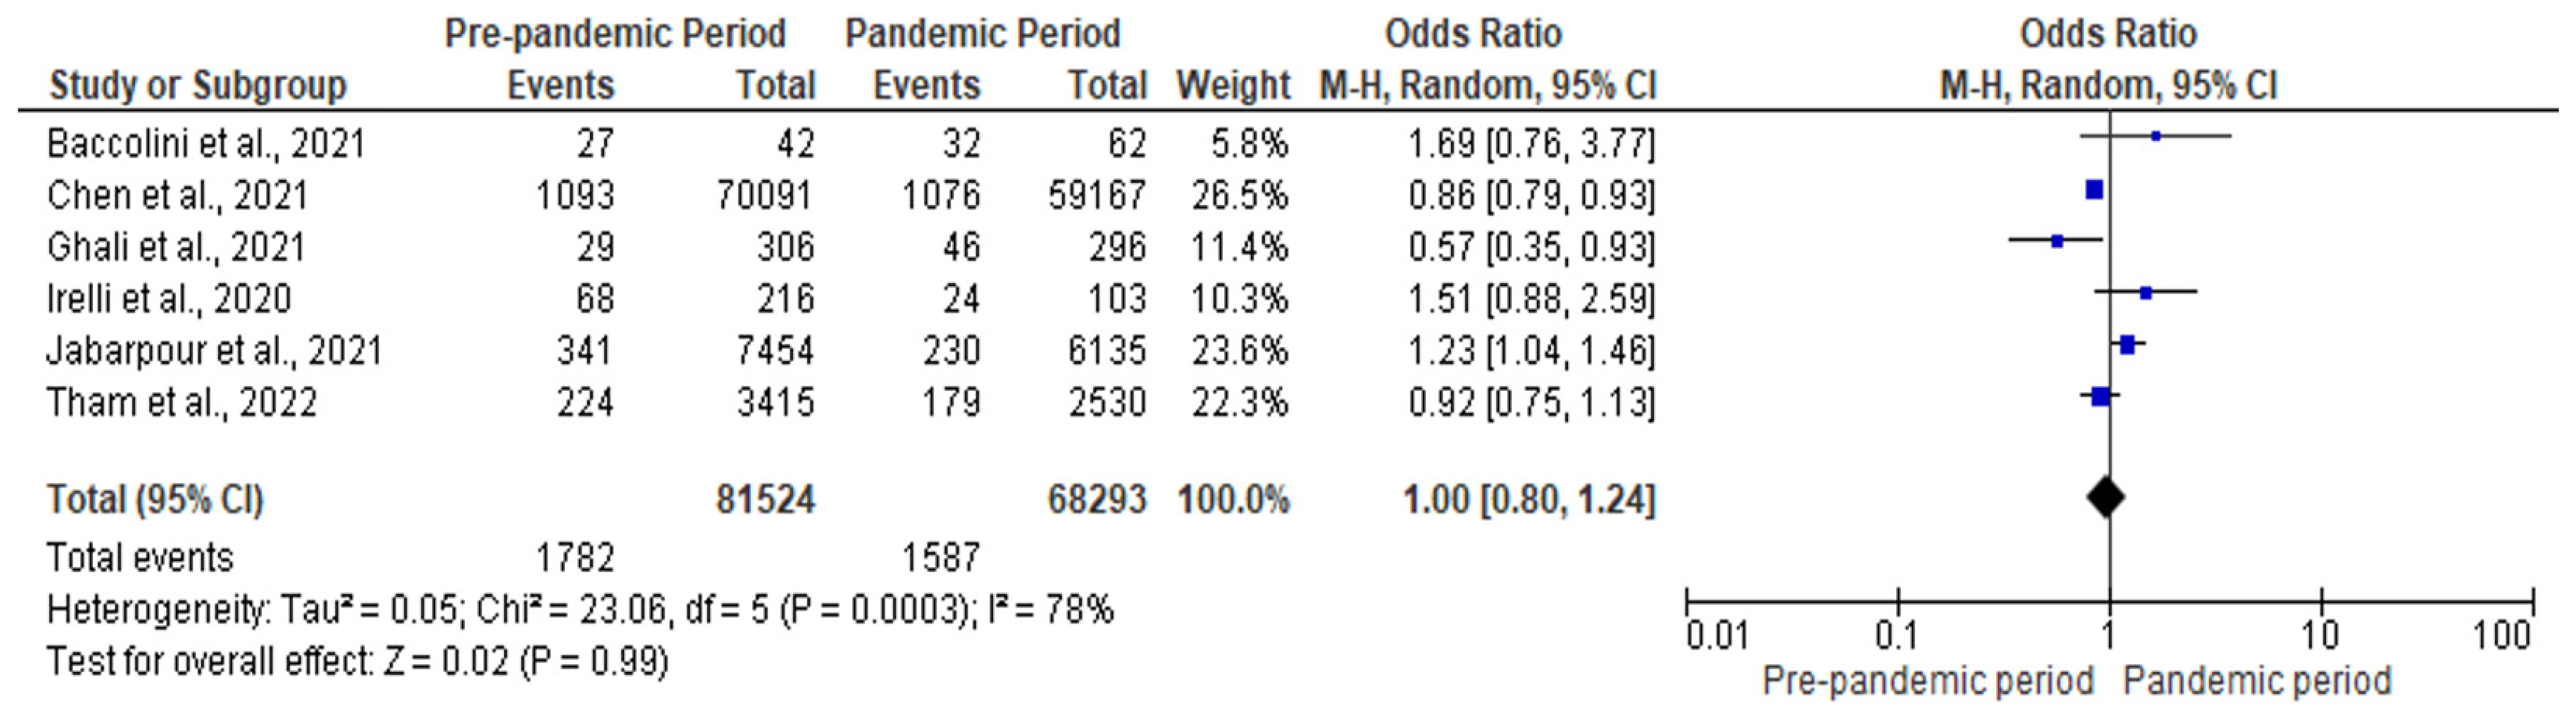The height and width of the screenshot is (717, 2576).
Task: Select the Weight column header
Action: [1232, 85]
